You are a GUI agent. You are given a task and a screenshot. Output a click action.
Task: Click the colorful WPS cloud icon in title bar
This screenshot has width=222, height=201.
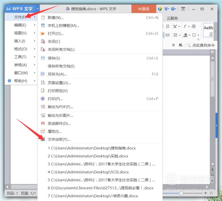(x=160, y=9)
